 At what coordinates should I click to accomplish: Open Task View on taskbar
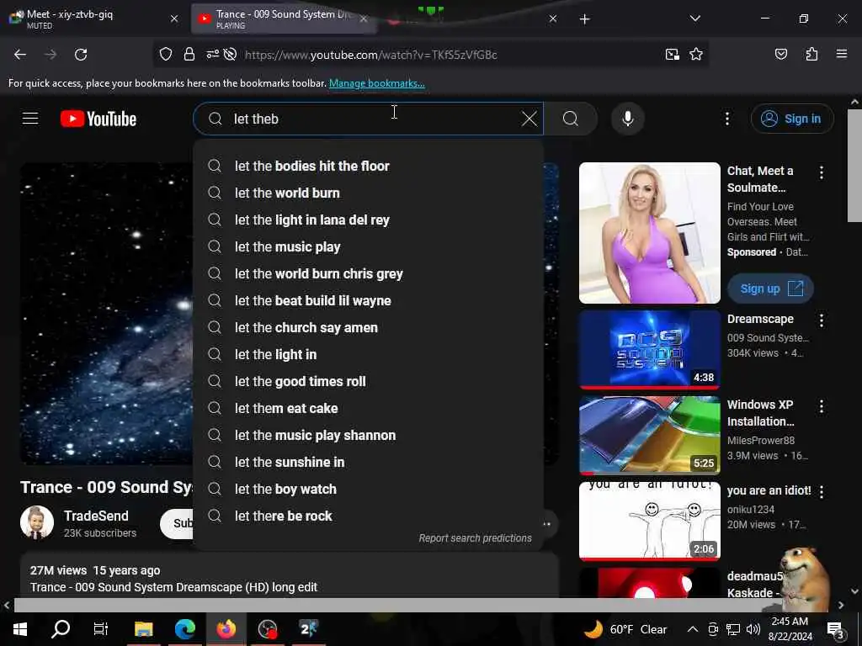[101, 629]
